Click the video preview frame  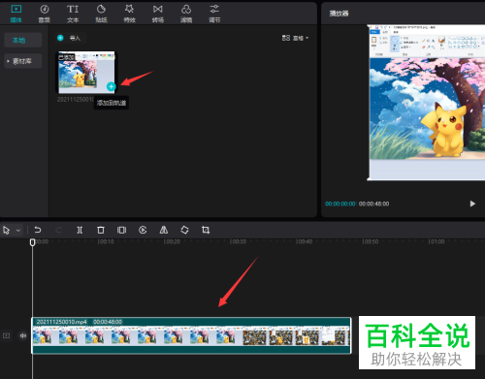pyautogui.click(x=426, y=103)
